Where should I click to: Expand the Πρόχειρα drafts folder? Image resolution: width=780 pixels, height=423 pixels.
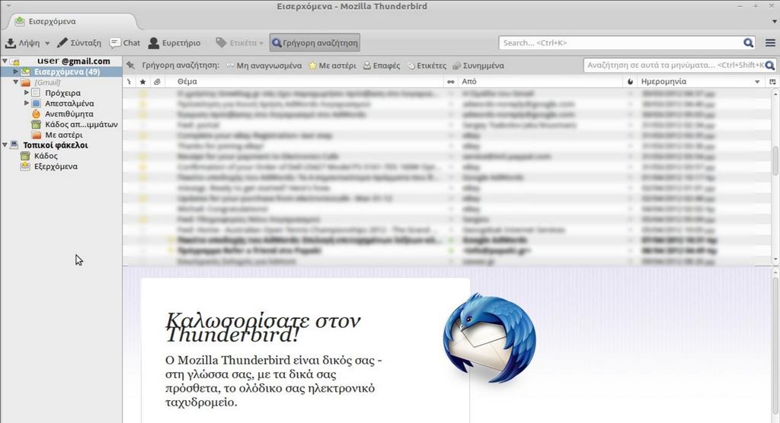[27, 93]
